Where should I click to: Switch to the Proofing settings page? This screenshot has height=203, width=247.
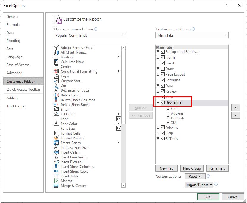point(14,41)
